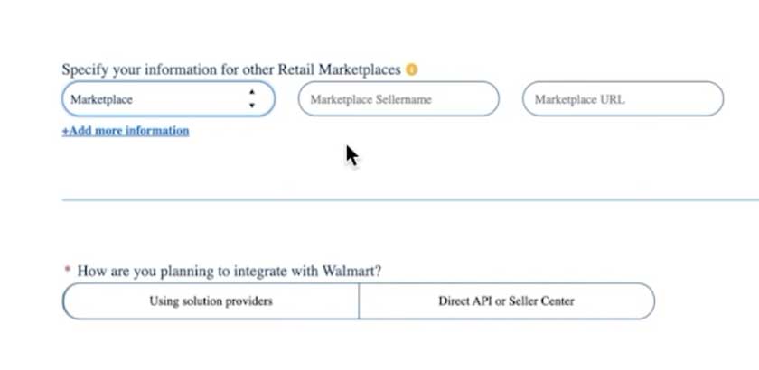Click the plus sign on Add more information

(x=65, y=131)
